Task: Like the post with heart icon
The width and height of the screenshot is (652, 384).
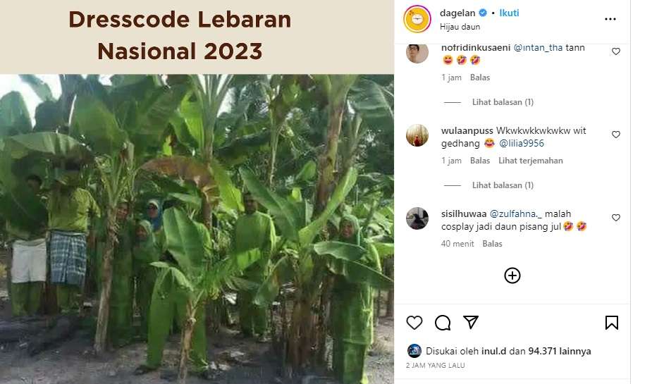Action: pyautogui.click(x=414, y=323)
